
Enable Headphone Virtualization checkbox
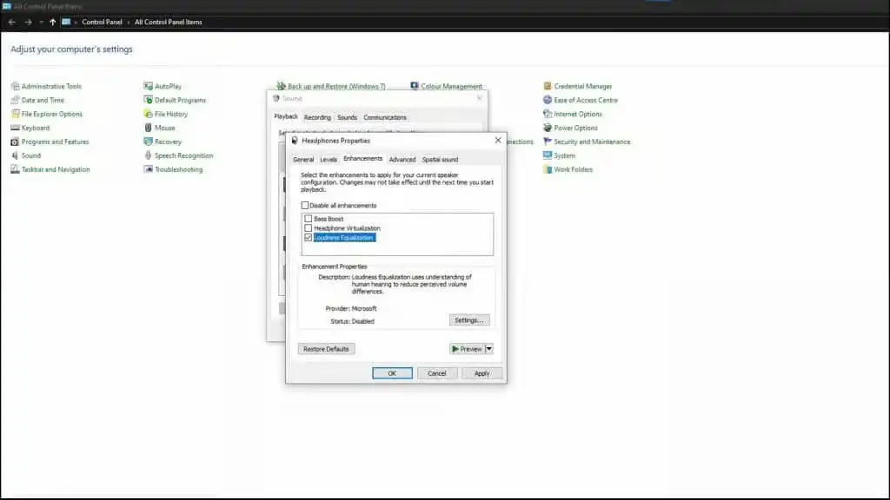[x=309, y=228]
